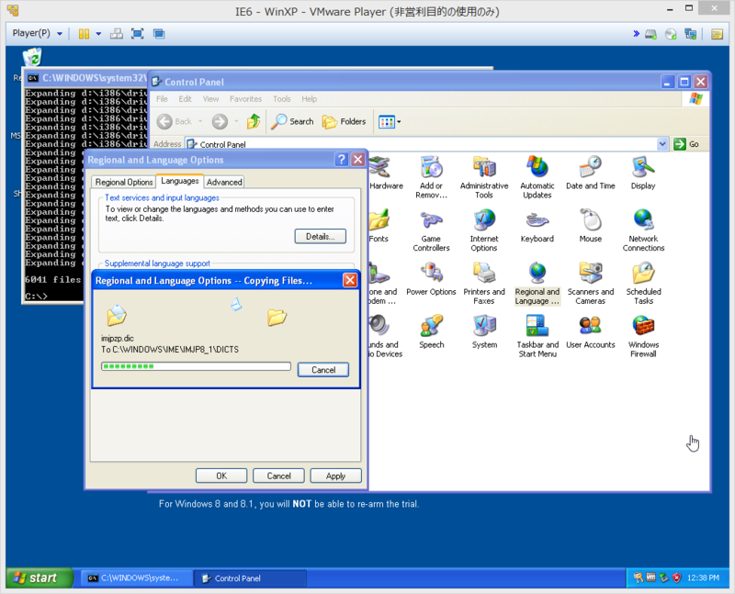Click the help question mark button in dialog
The image size is (735, 594).
pyautogui.click(x=342, y=159)
